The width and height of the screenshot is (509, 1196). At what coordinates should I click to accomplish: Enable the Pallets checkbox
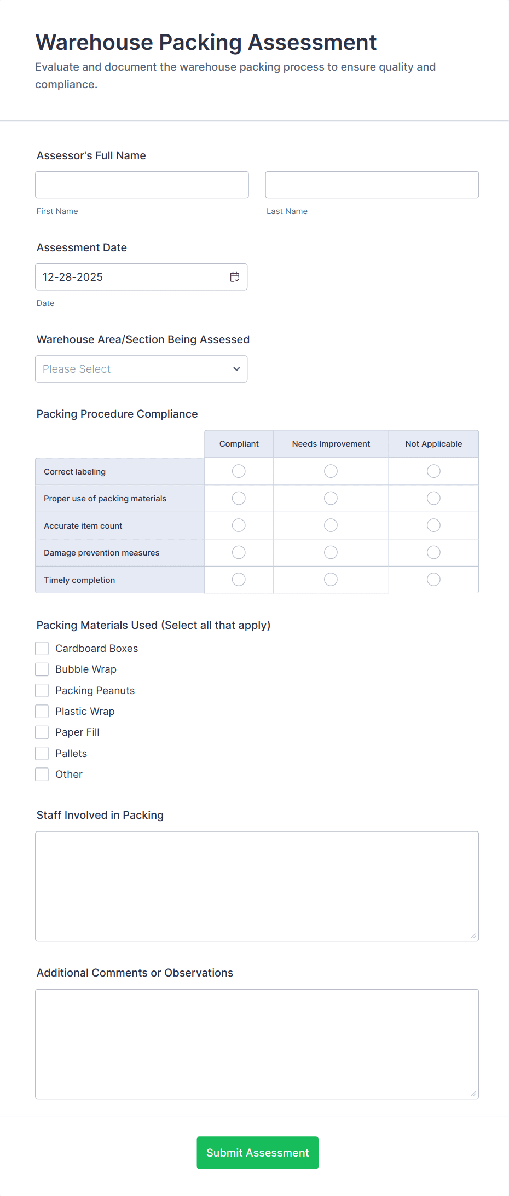click(42, 753)
